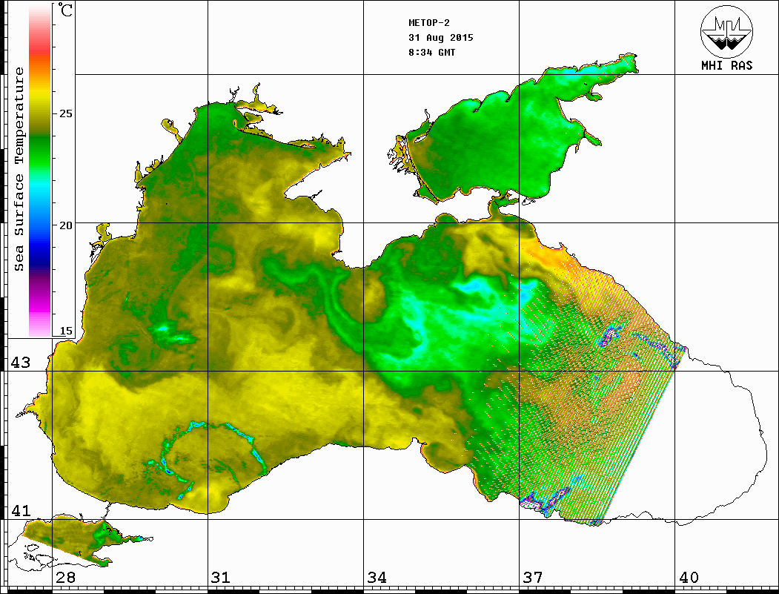Click the latitude label '41'
Image resolution: width=779 pixels, height=594 pixels.
[20, 510]
